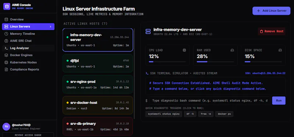The height and width of the screenshot is (137, 294).
Task: Trigger the df -h quick command
Action: coord(190,114)
